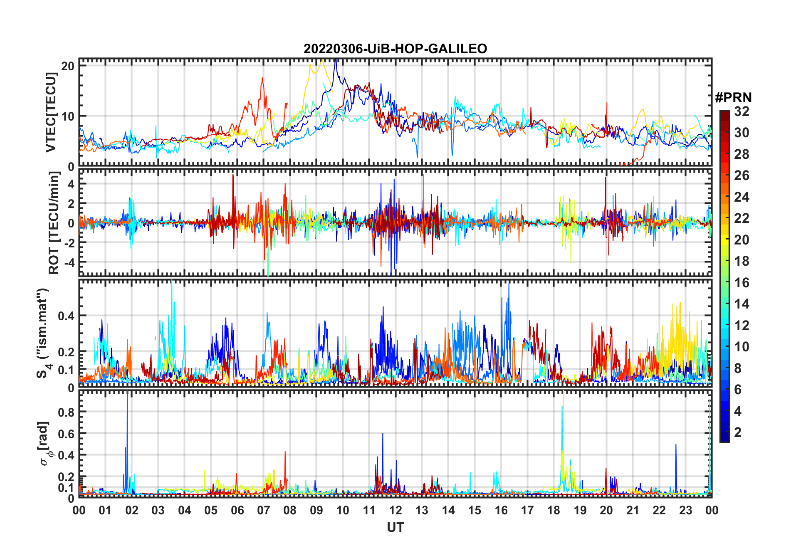Select x-axis hour tick label 05
The width and height of the screenshot is (791, 553).
point(211,510)
